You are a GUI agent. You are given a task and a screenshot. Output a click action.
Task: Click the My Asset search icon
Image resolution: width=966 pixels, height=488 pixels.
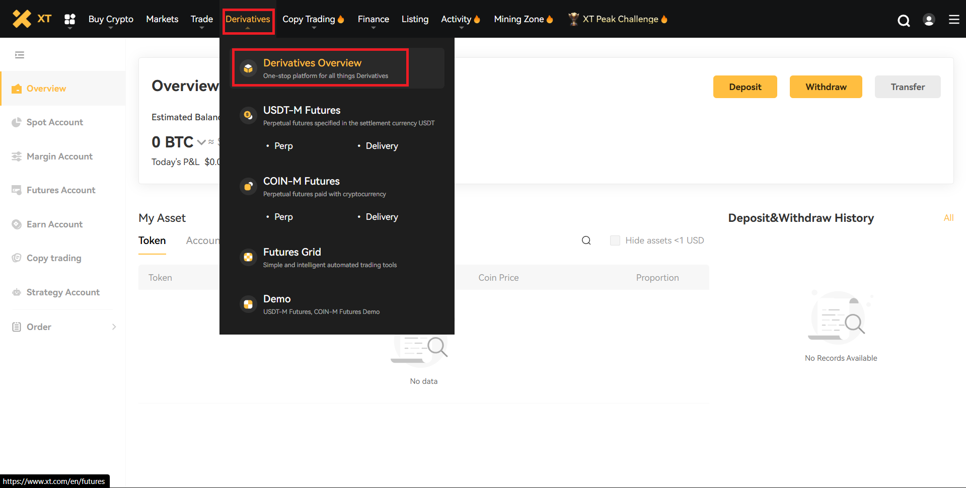pos(586,240)
